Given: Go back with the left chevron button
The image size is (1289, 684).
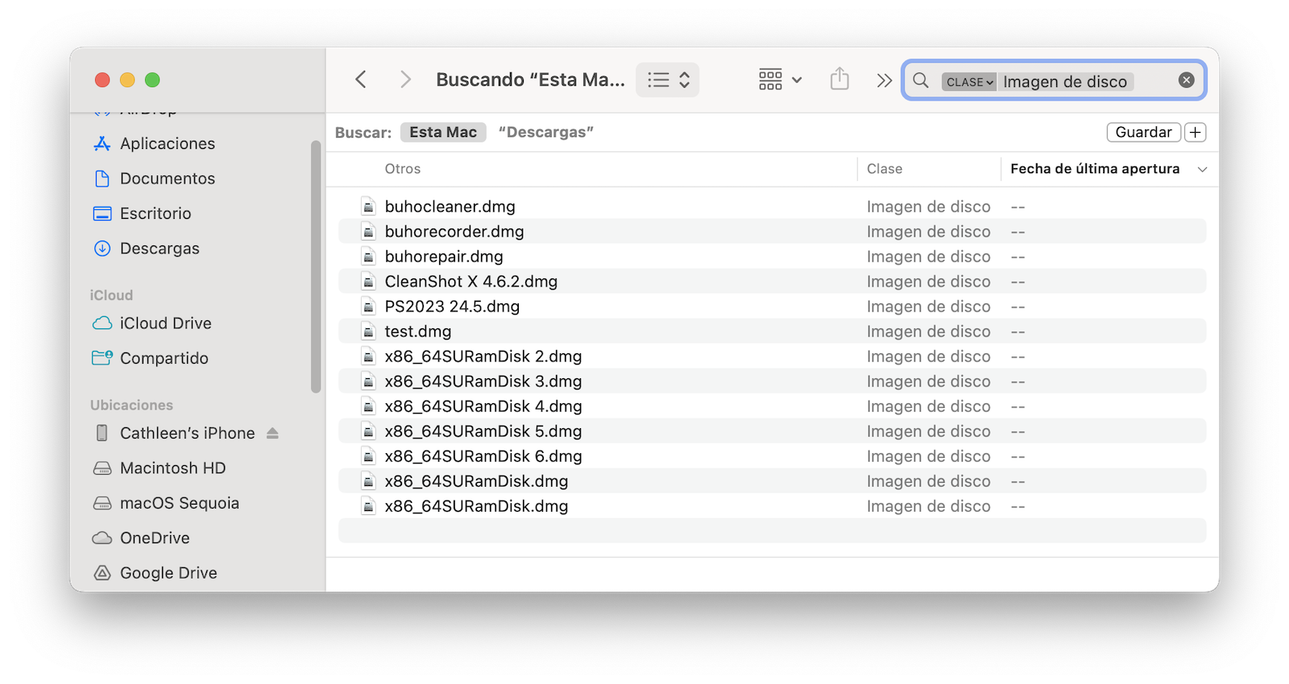Looking at the screenshot, I should 361,80.
